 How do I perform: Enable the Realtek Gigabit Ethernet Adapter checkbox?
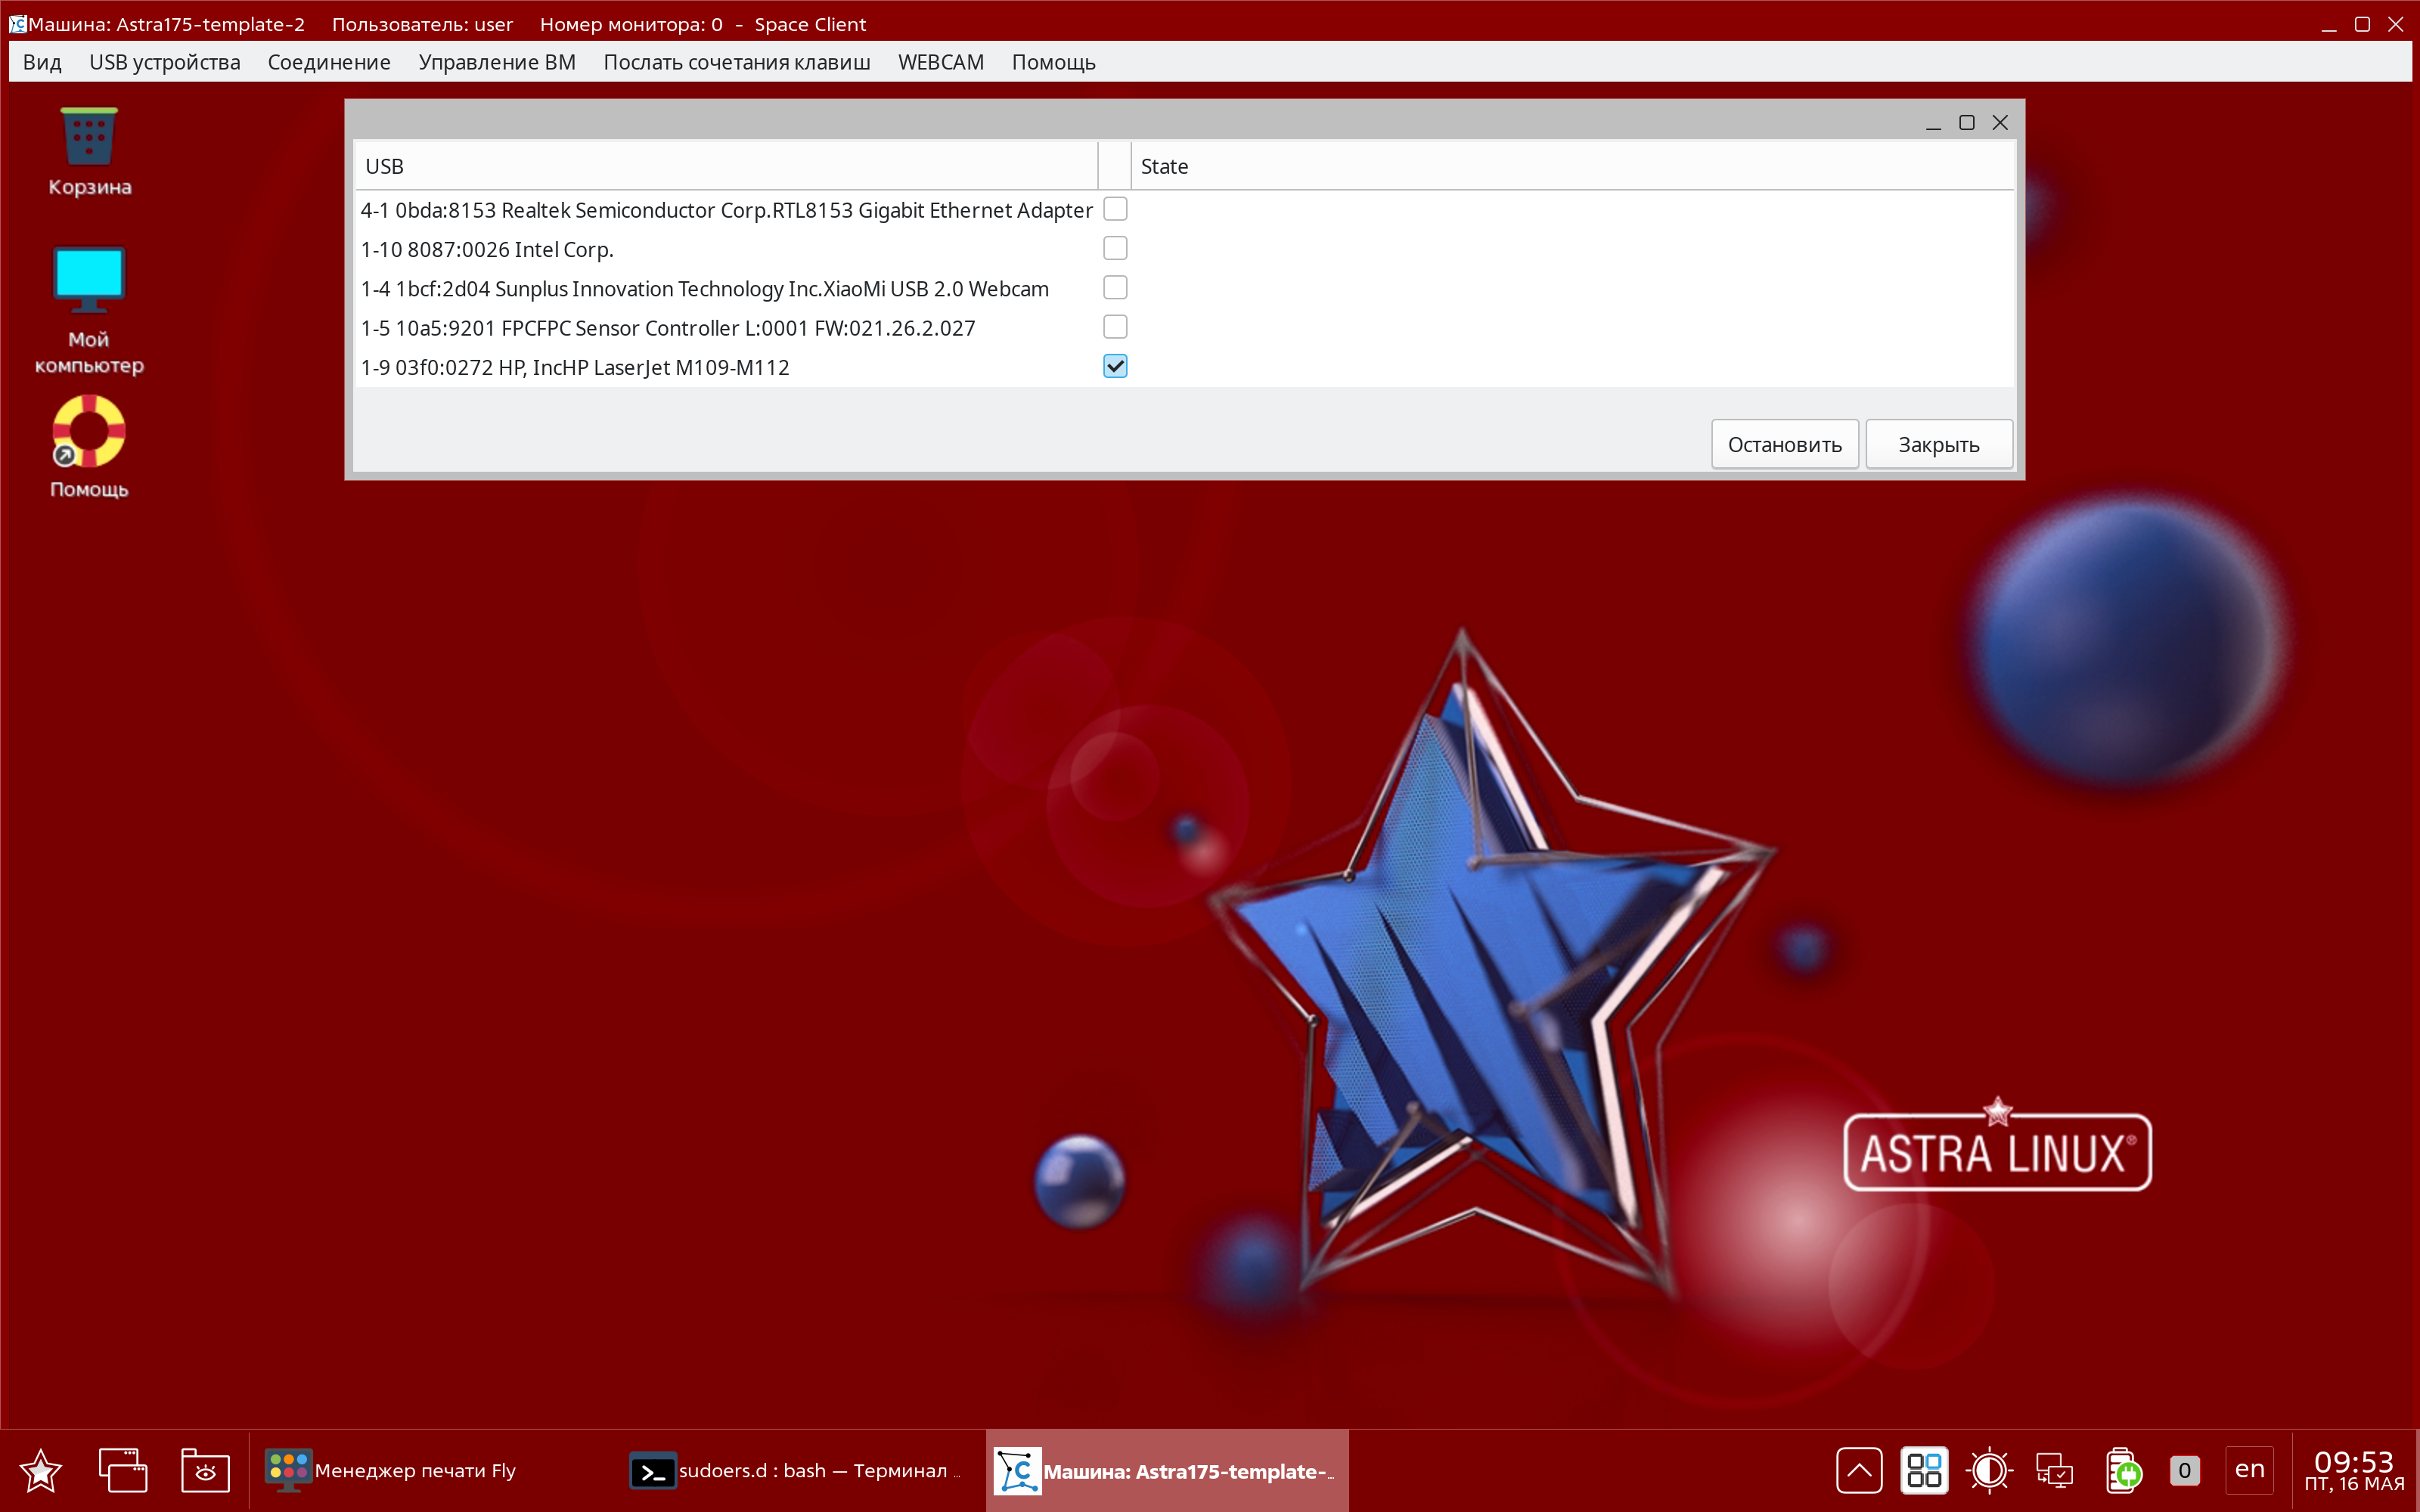click(1115, 209)
